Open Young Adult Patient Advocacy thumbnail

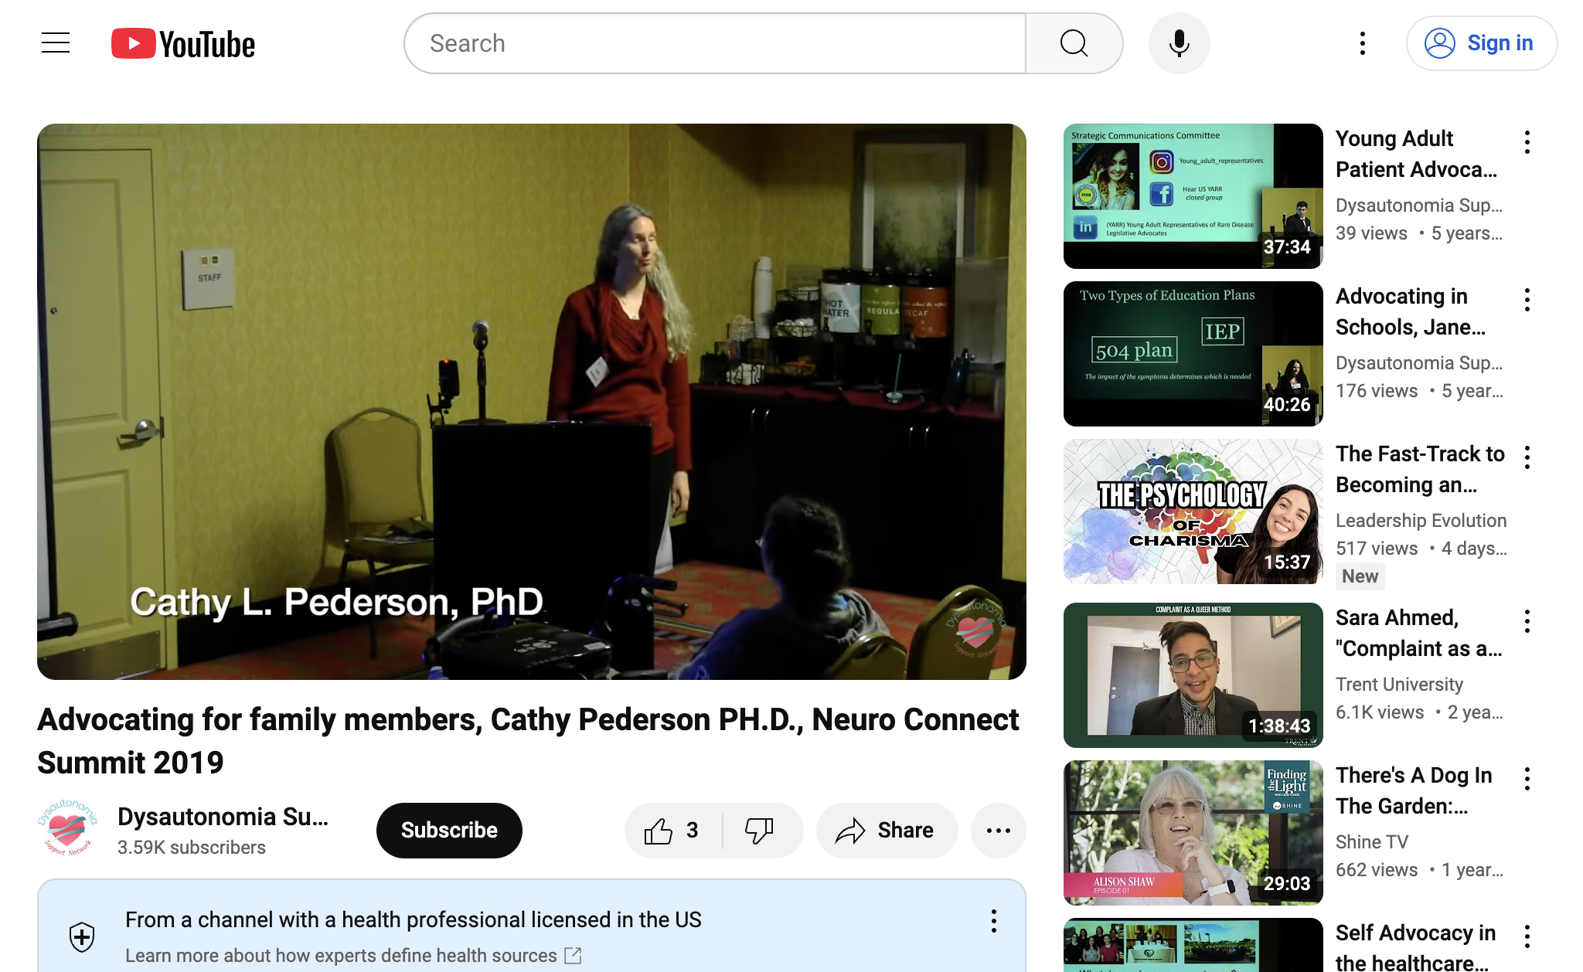[1193, 196]
